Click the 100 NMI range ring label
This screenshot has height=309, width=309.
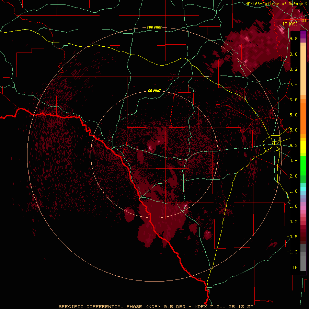pos(154,27)
